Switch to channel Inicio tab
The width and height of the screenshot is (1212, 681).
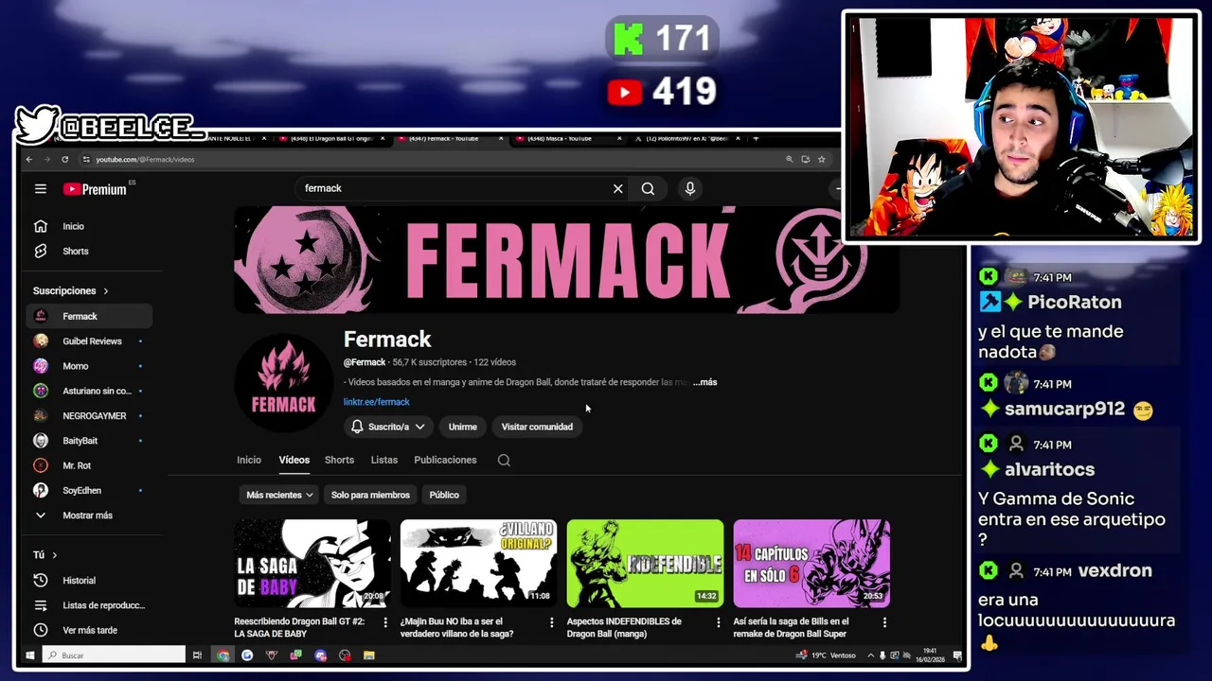(249, 461)
